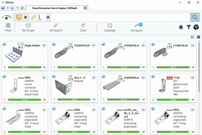Open more options for o1055560.stl
The image size is (202, 135).
pyautogui.click(x=143, y=78)
